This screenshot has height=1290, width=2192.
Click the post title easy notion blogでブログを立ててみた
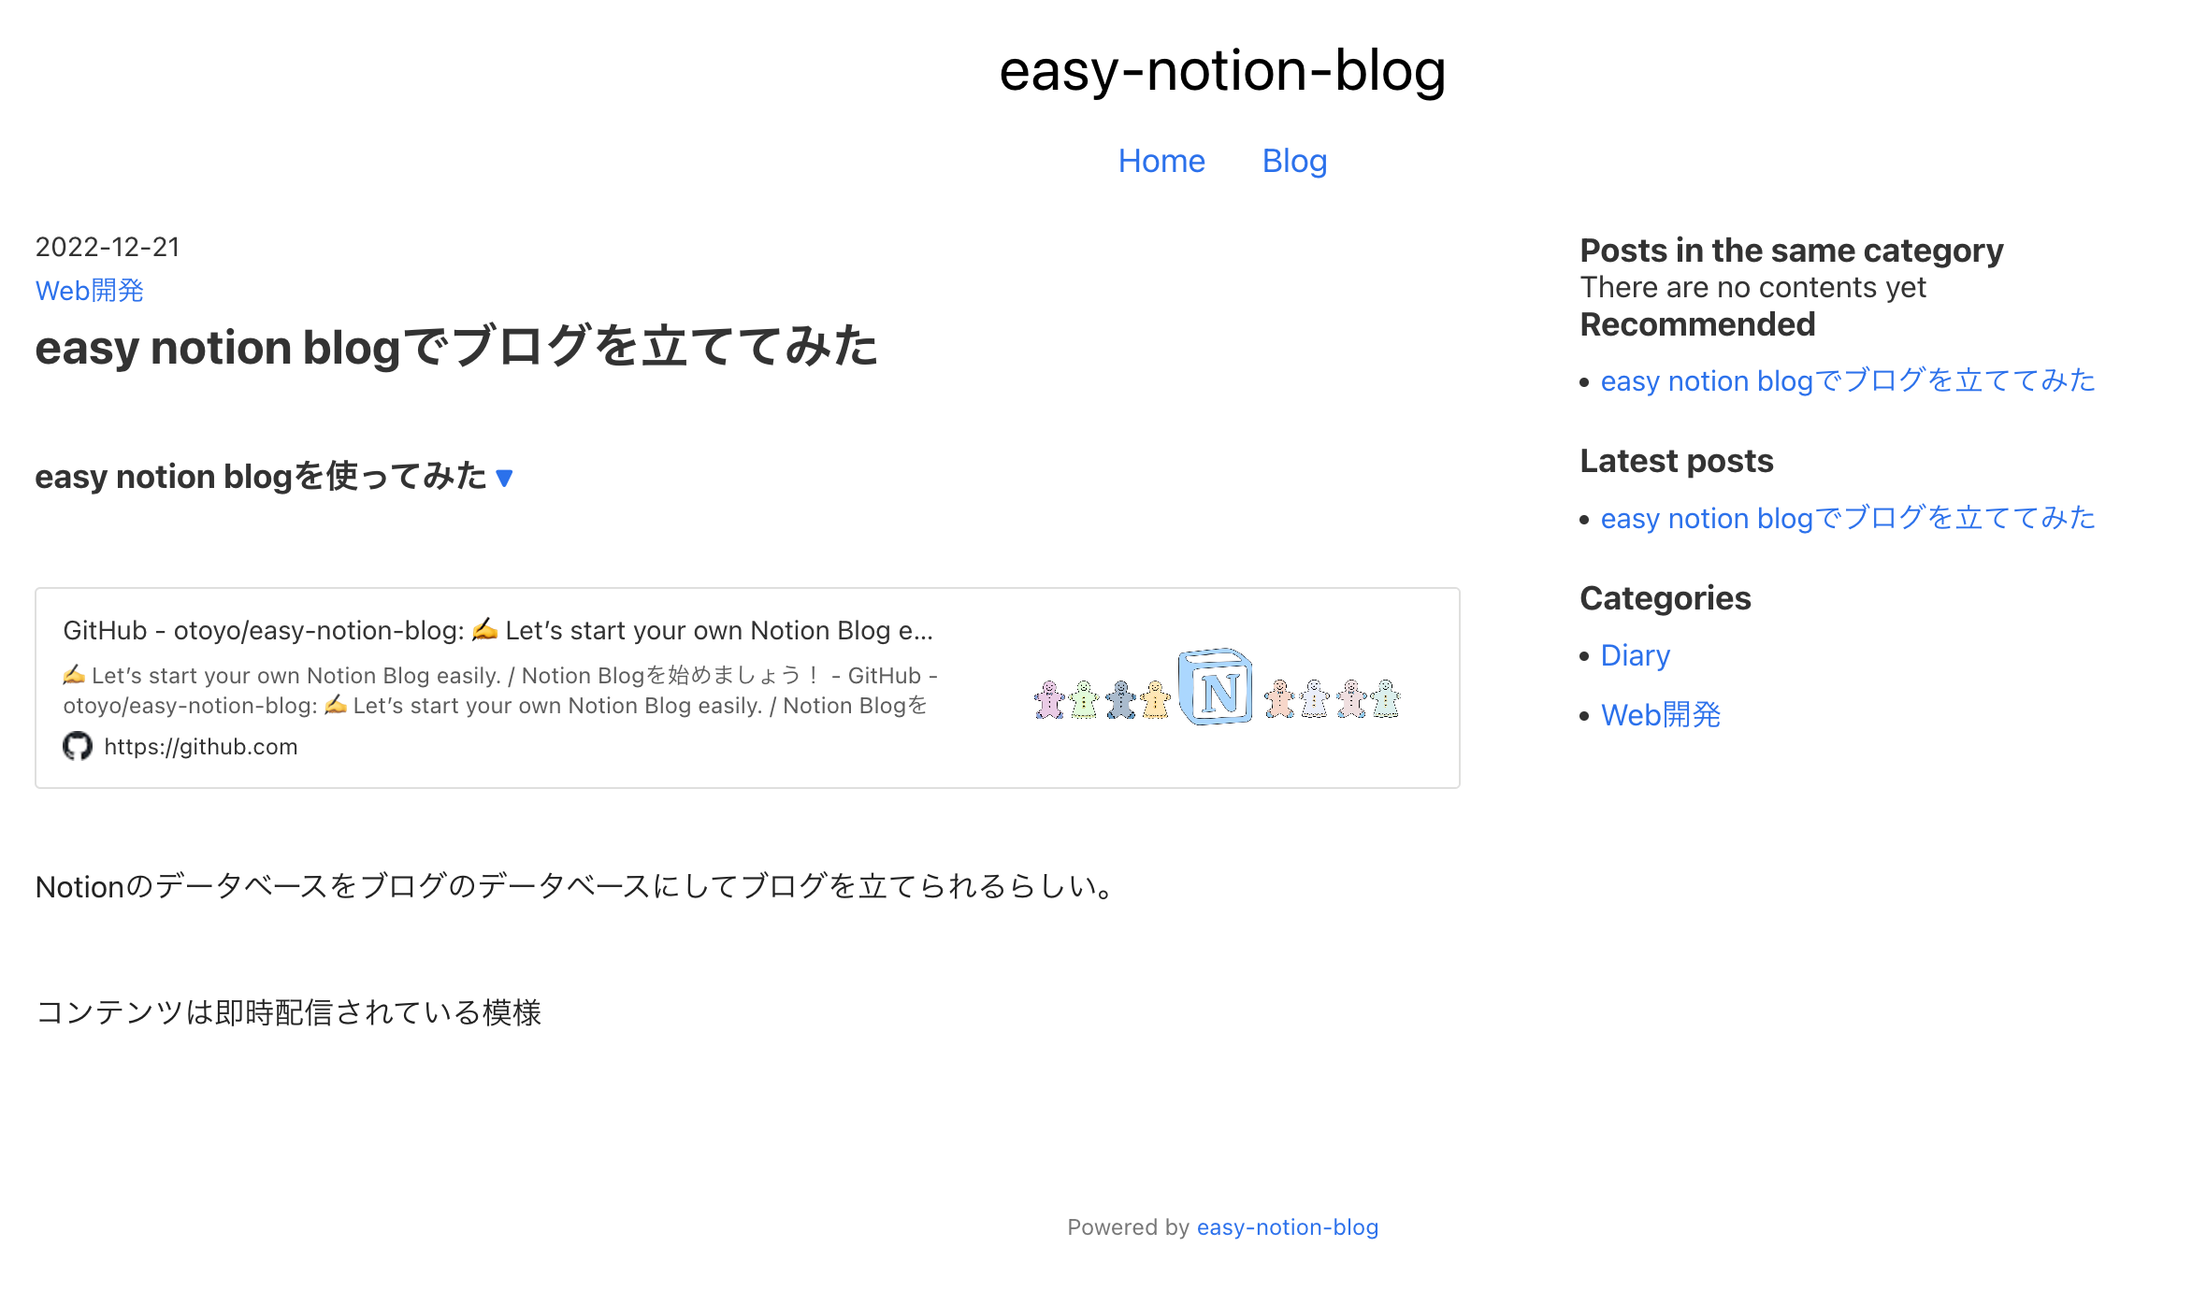[456, 347]
